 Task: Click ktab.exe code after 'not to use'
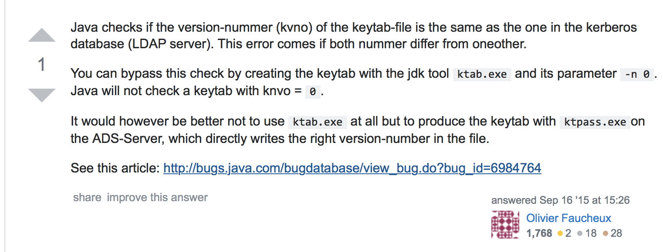318,122
